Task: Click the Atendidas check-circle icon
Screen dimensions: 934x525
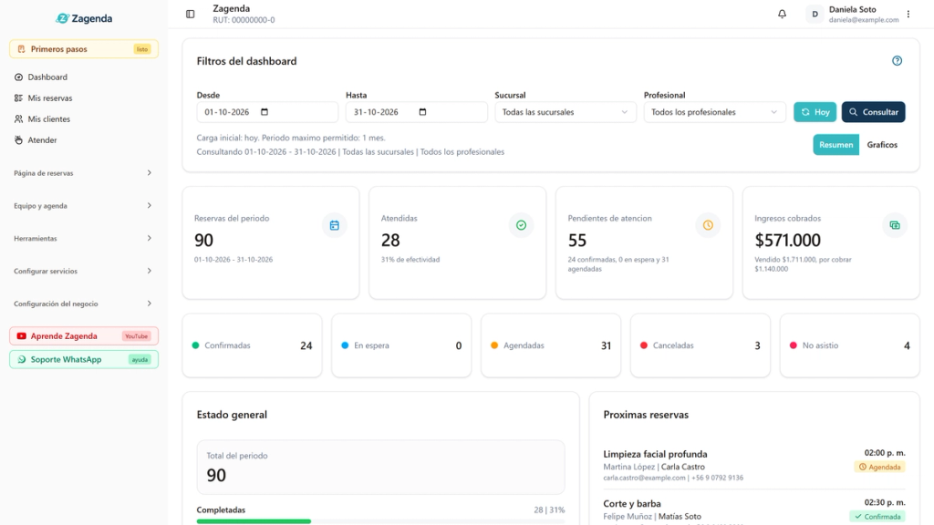Action: coord(521,225)
